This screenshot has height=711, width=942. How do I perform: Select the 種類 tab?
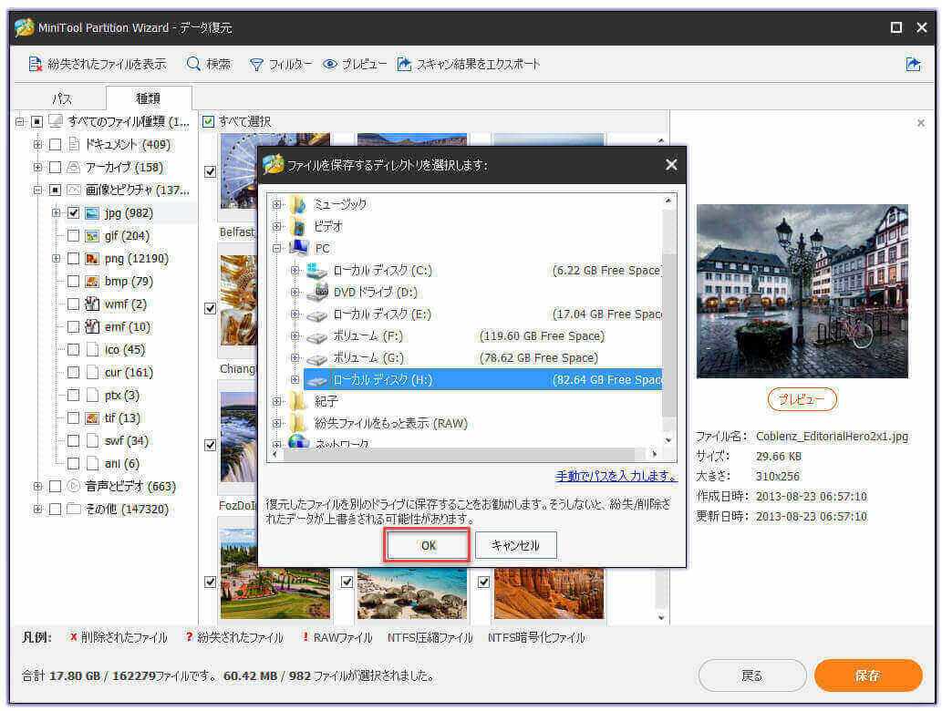(149, 97)
